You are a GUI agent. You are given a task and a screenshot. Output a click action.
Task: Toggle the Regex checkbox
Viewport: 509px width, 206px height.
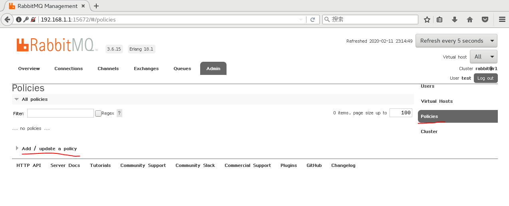pos(98,114)
